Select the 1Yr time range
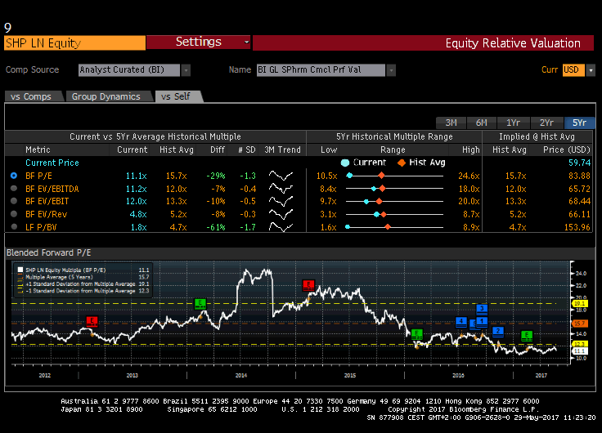This screenshot has height=433, width=602. point(514,123)
